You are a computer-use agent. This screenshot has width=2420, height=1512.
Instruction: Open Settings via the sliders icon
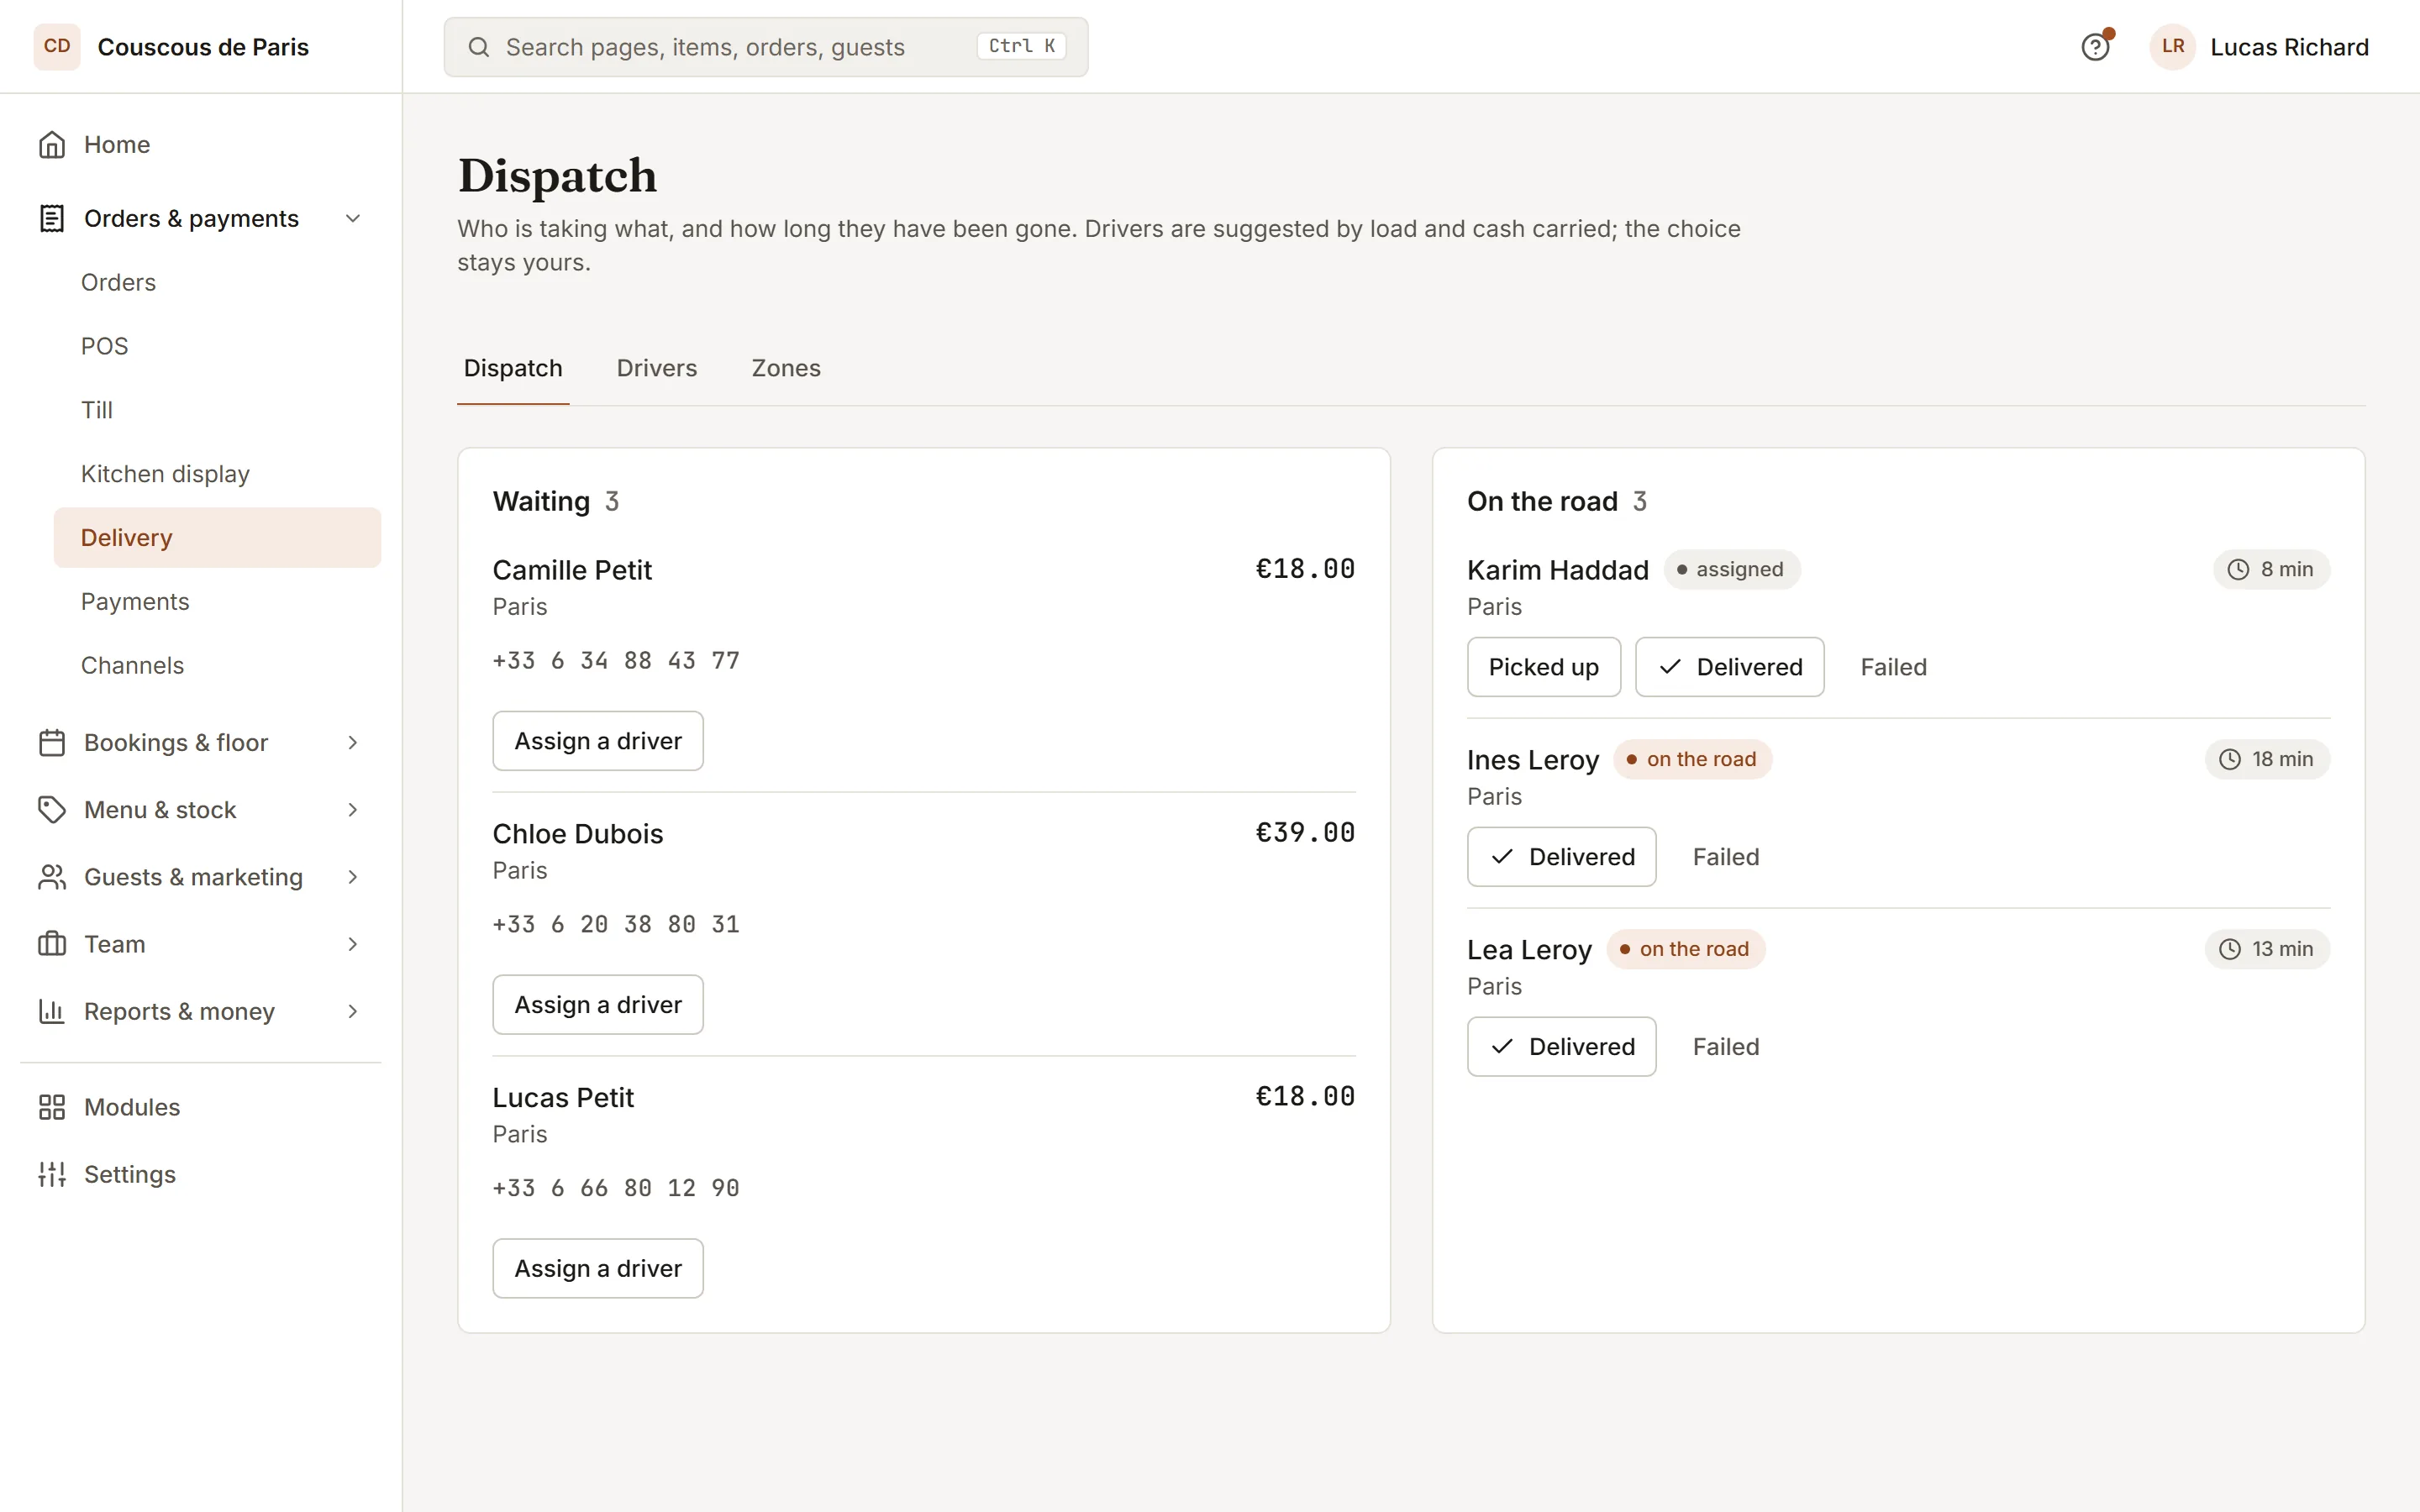52,1174
